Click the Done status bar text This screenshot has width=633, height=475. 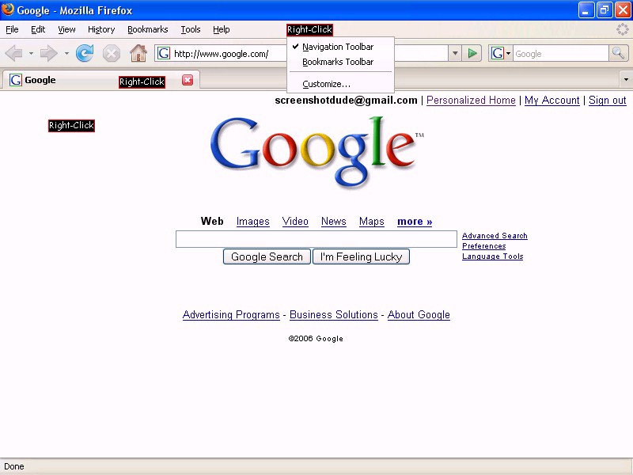(14, 466)
